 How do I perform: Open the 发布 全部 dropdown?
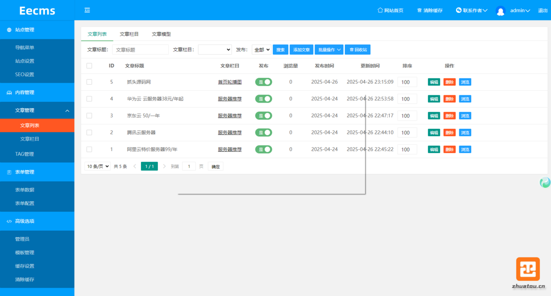pyautogui.click(x=262, y=49)
